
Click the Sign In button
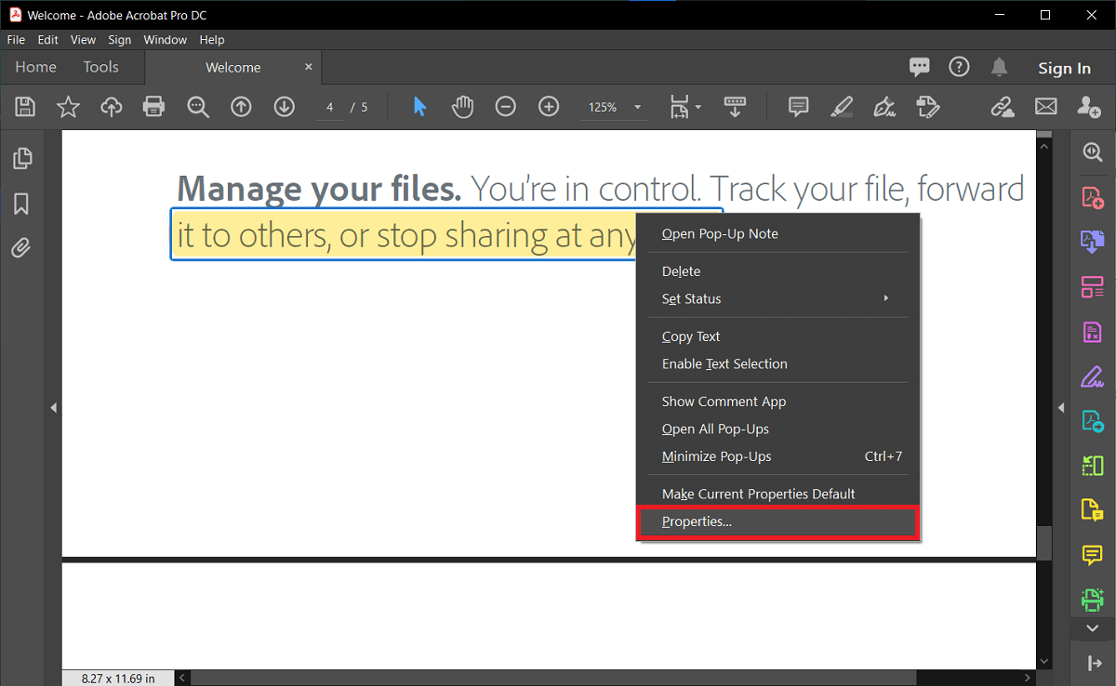1064,68
